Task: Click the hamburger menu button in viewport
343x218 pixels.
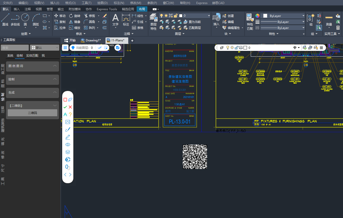Action: point(65,48)
